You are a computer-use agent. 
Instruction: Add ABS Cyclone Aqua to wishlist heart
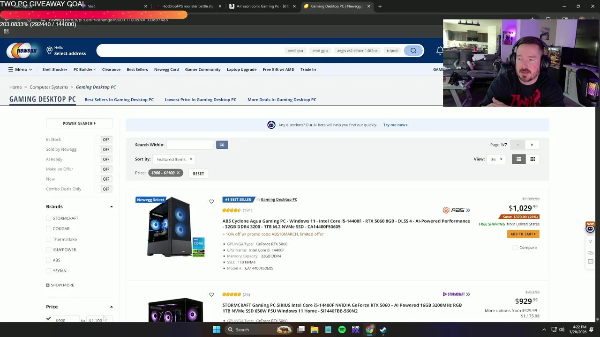click(x=211, y=201)
